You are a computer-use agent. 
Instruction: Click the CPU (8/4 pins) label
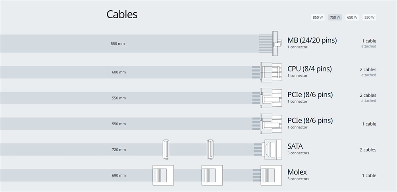[x=309, y=69]
